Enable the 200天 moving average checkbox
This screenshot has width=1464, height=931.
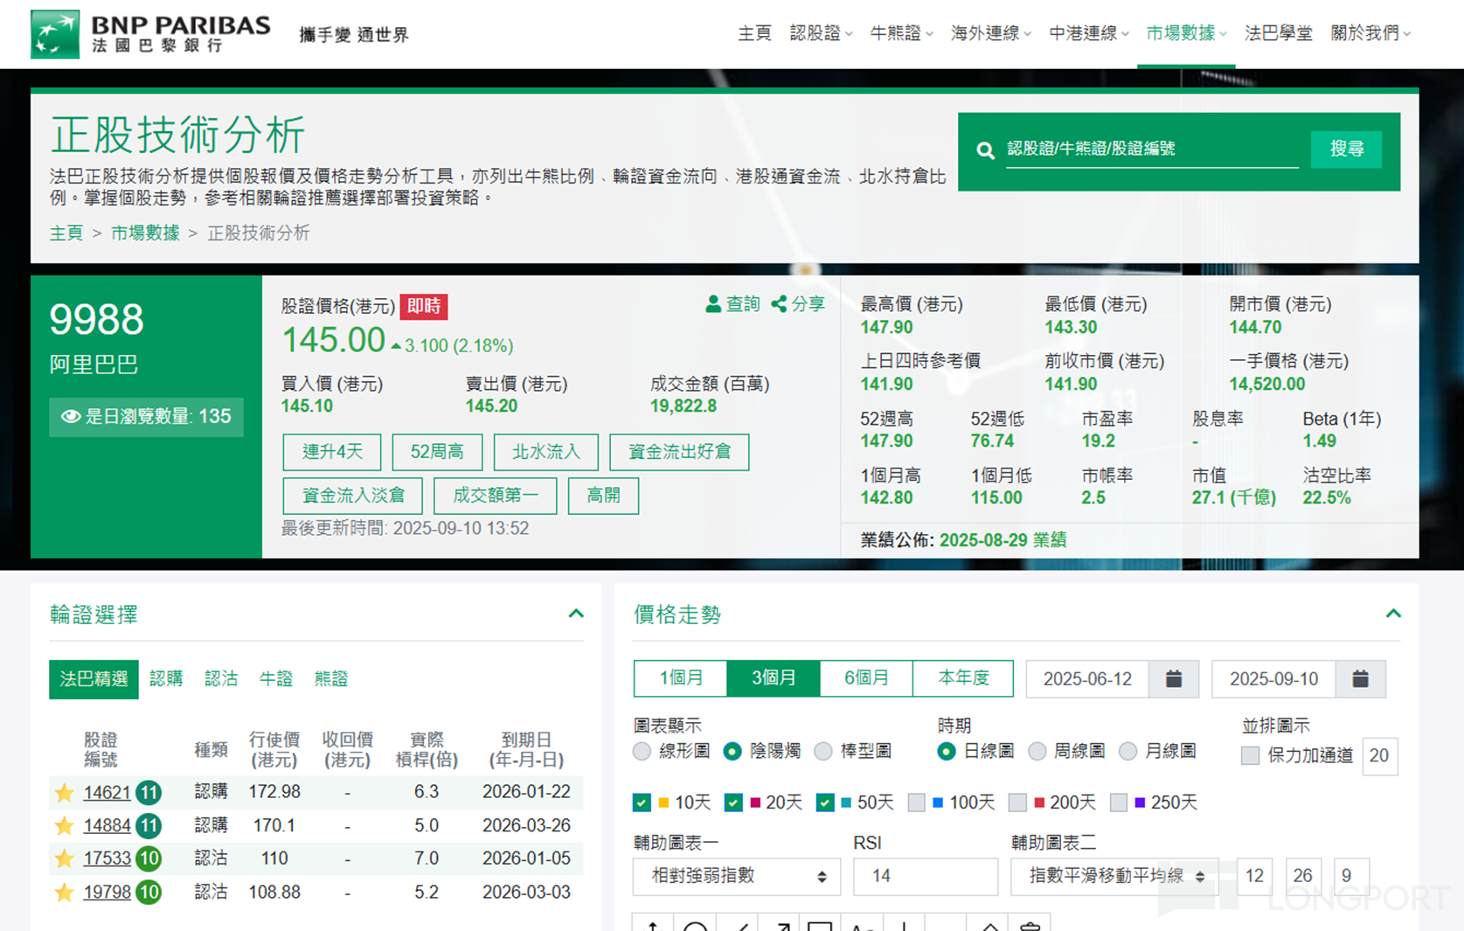pos(1017,802)
